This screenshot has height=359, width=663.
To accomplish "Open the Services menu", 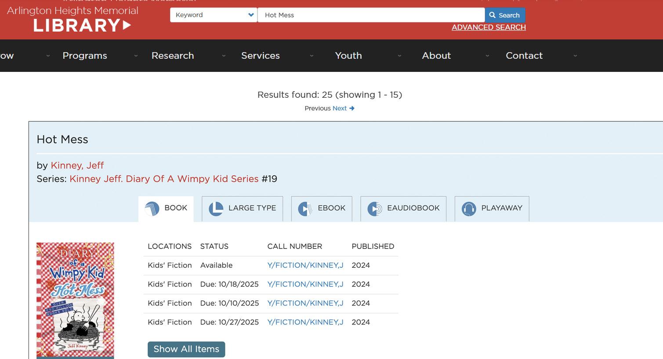I will click(261, 56).
